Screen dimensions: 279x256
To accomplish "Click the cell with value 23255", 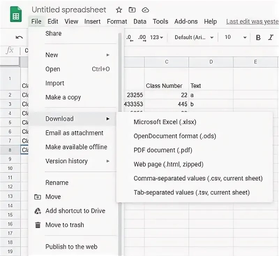I will pos(134,95).
